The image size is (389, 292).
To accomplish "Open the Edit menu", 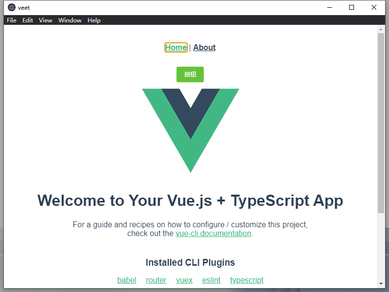I will [x=28, y=20].
